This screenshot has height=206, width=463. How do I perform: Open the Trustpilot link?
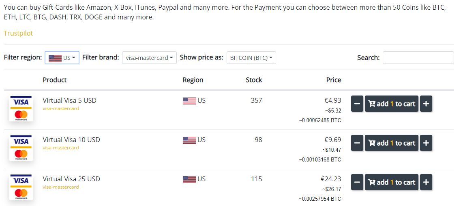[x=18, y=33]
